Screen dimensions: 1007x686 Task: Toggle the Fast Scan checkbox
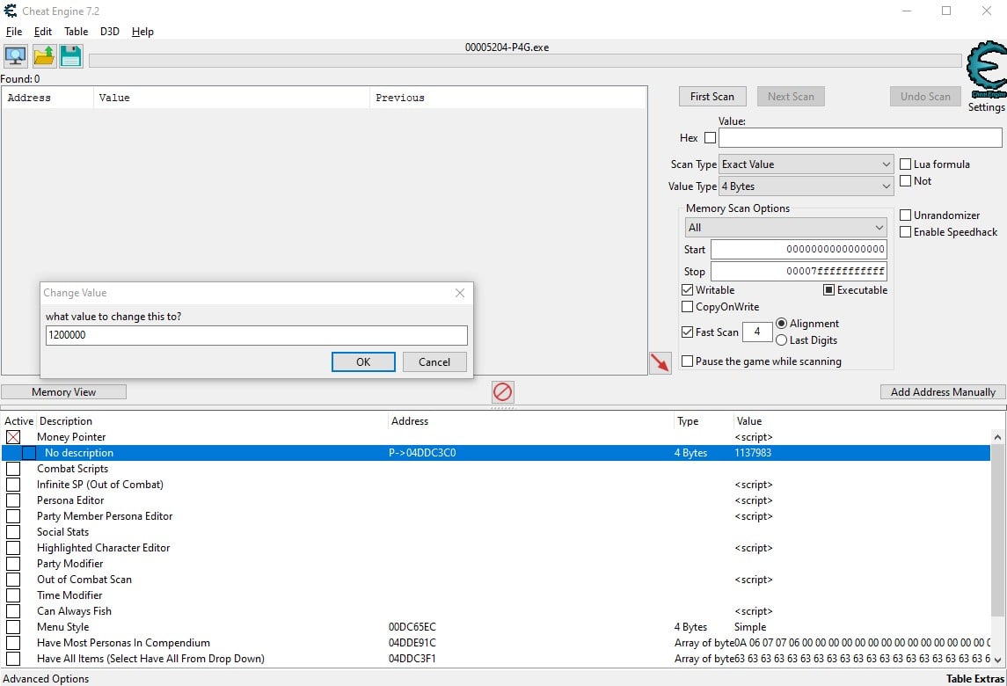687,332
